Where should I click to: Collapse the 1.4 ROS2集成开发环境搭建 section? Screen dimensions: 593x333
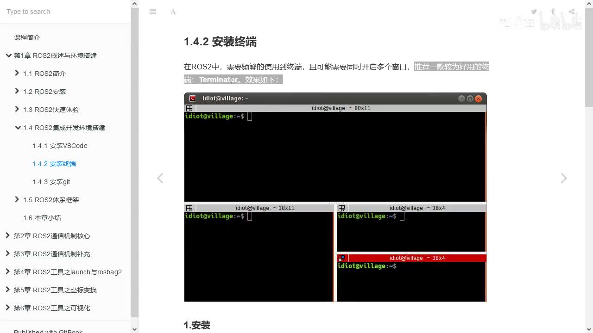pos(18,128)
